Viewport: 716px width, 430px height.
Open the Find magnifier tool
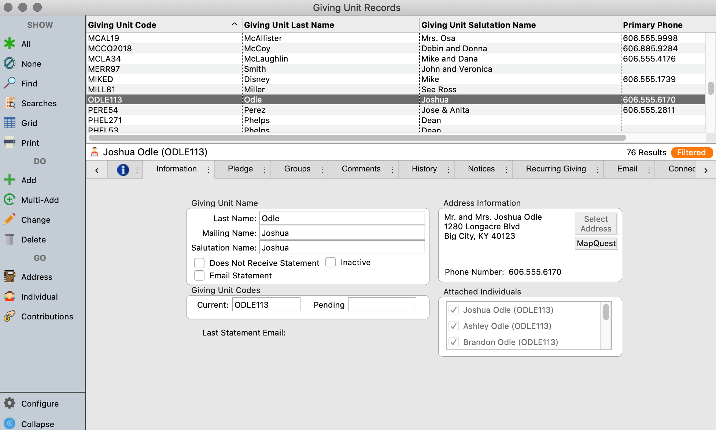pos(10,84)
